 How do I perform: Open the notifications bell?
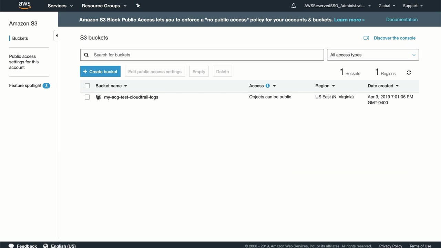pyautogui.click(x=294, y=6)
